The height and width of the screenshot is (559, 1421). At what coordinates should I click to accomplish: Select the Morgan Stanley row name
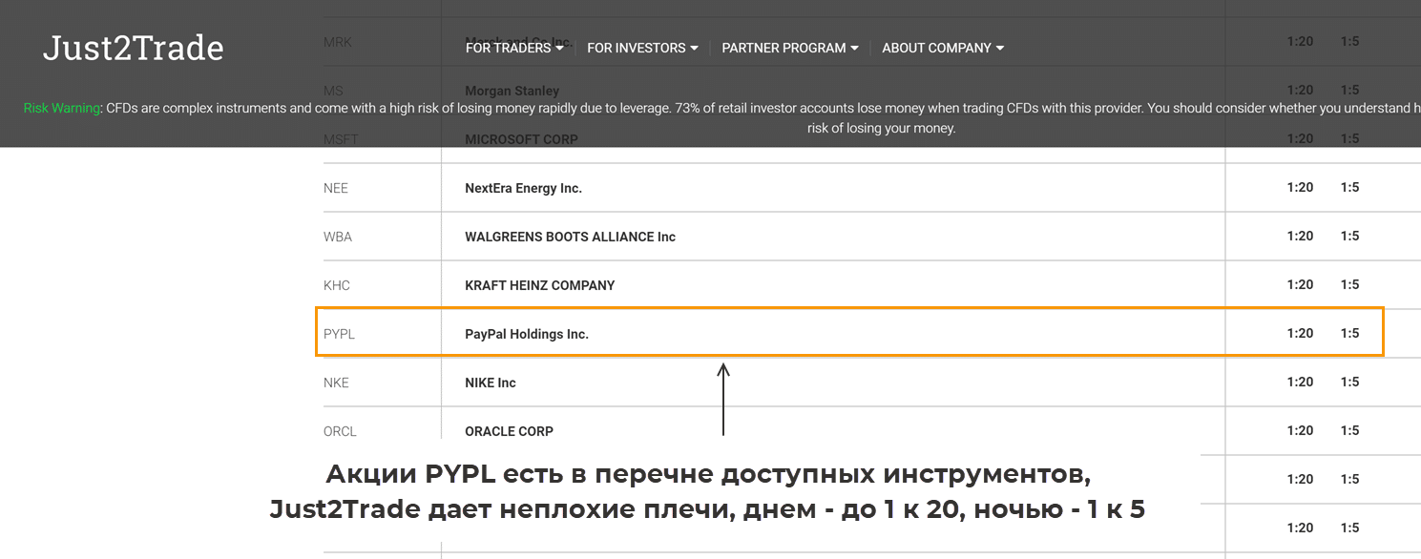(512, 91)
